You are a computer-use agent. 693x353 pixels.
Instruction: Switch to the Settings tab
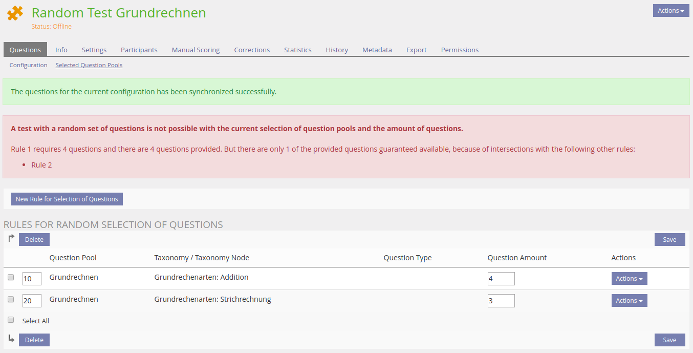pos(94,50)
